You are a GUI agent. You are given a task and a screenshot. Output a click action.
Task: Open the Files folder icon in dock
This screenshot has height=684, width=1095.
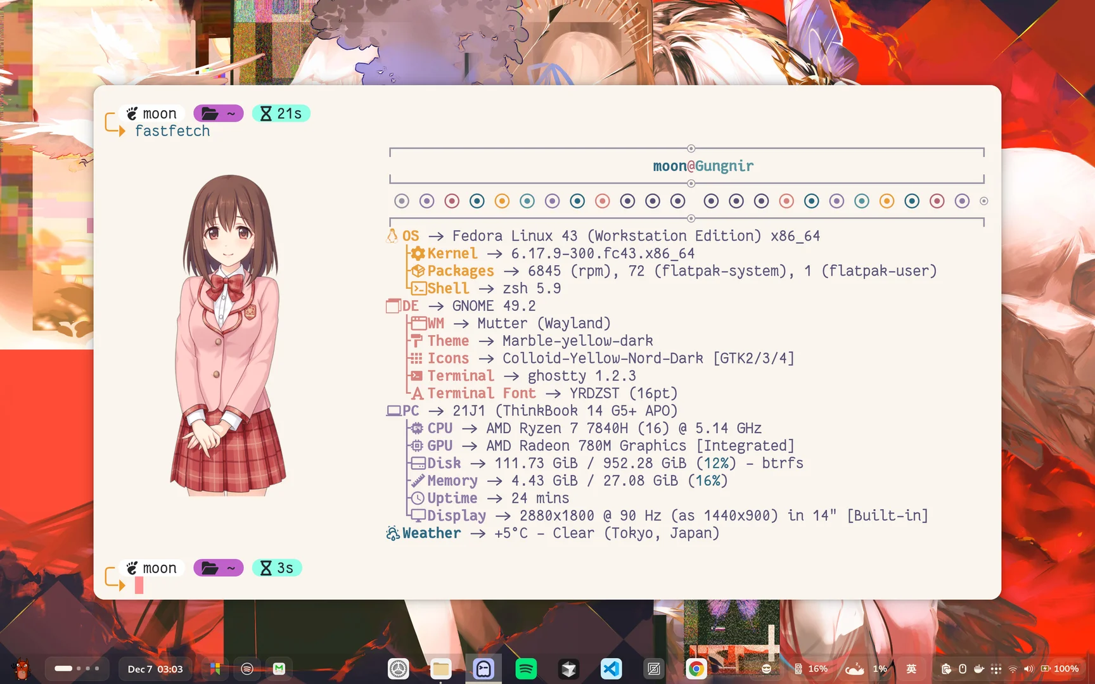[442, 668]
